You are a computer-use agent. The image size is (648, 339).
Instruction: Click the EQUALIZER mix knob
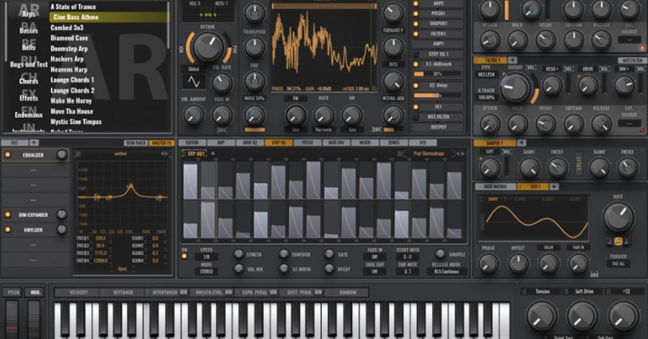[x=62, y=155]
